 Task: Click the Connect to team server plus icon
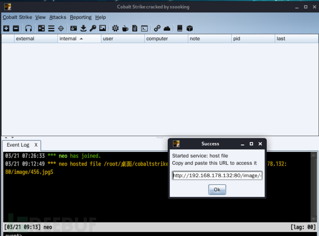[6, 28]
